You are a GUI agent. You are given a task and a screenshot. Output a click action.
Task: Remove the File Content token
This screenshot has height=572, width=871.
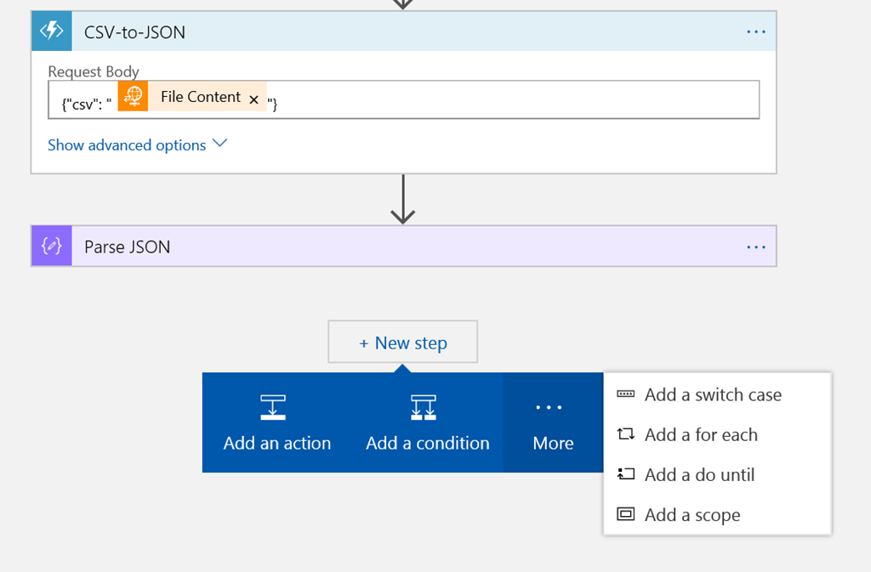point(253,99)
